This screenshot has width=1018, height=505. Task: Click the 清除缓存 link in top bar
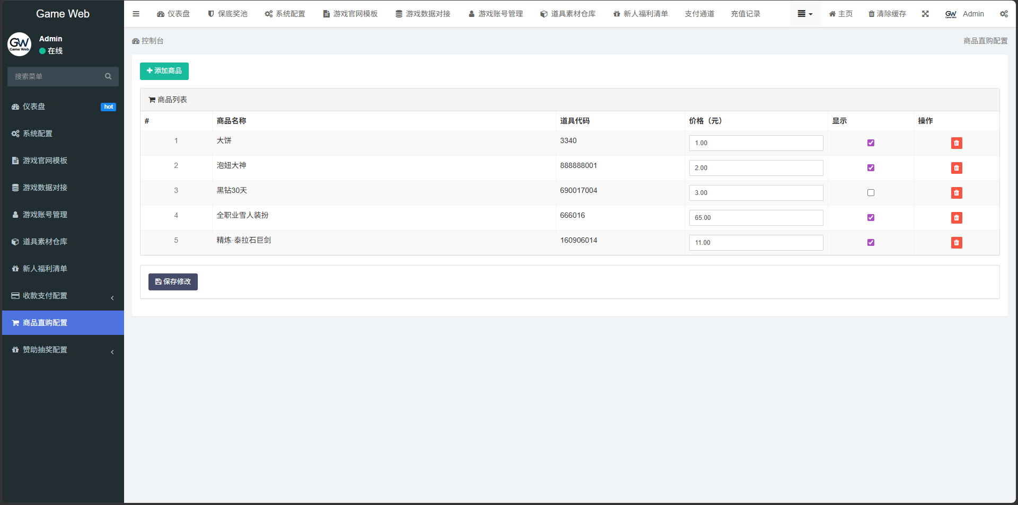point(887,14)
